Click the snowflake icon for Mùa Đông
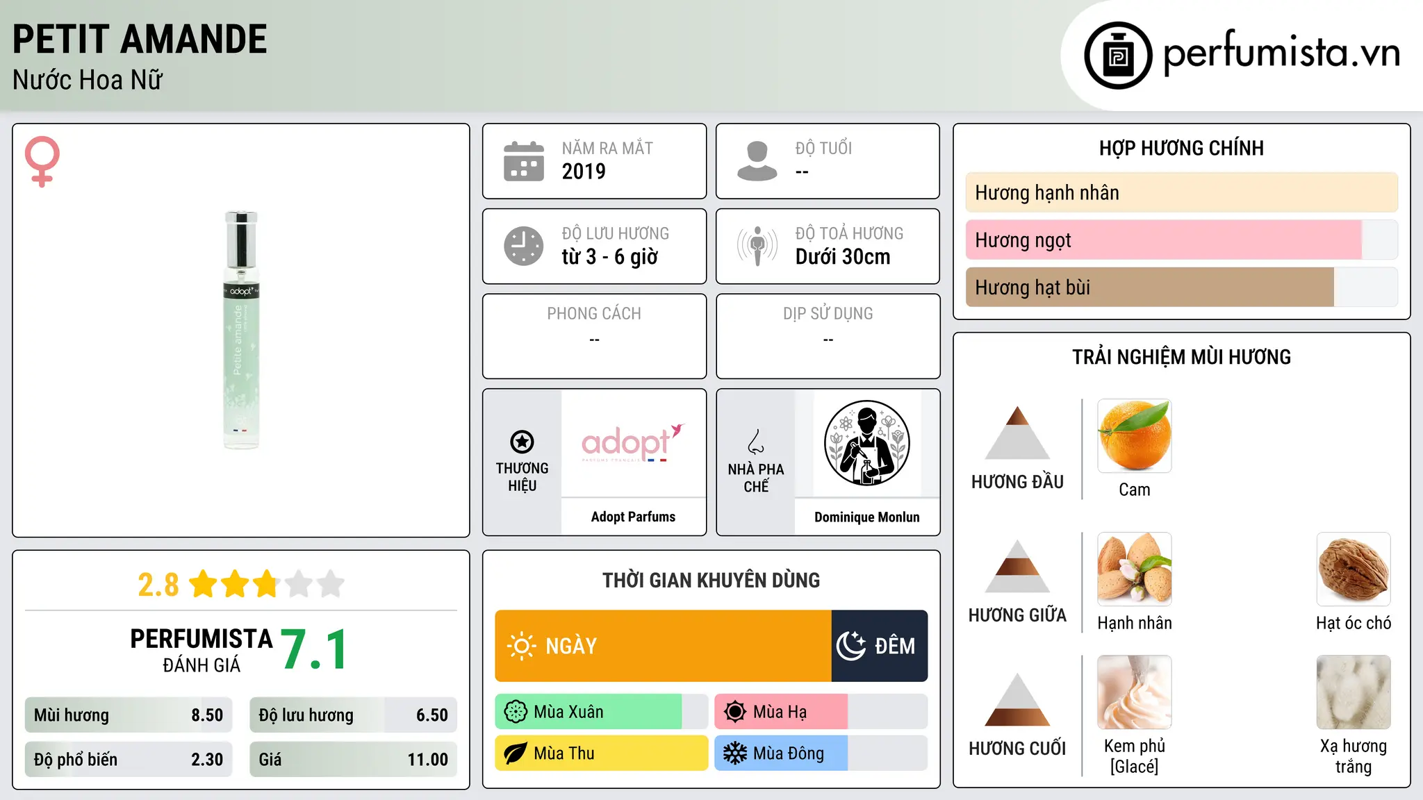Image resolution: width=1423 pixels, height=800 pixels. (x=735, y=753)
